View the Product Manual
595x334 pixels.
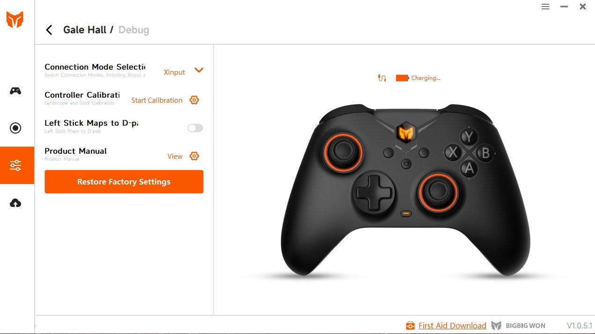[x=175, y=156]
